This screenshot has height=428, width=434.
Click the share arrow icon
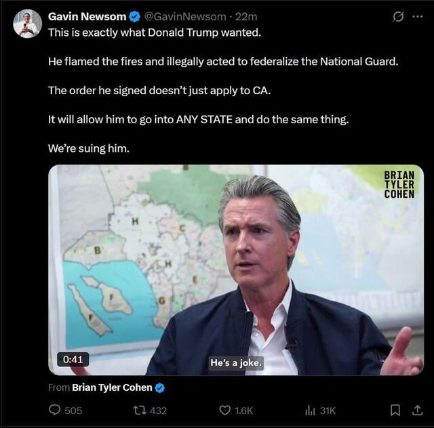(417, 410)
